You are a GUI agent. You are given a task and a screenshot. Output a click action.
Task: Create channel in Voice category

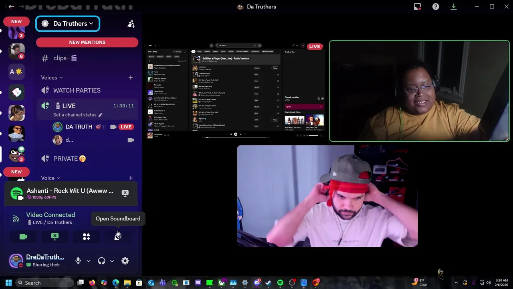click(x=131, y=178)
